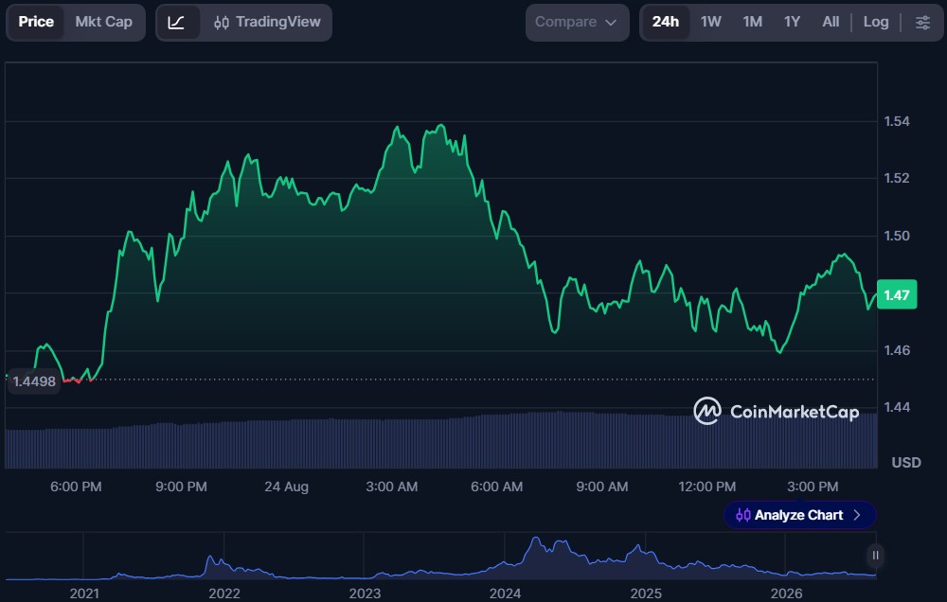This screenshot has height=602, width=947.
Task: Click 2023 on the history range timeline
Action: click(365, 593)
